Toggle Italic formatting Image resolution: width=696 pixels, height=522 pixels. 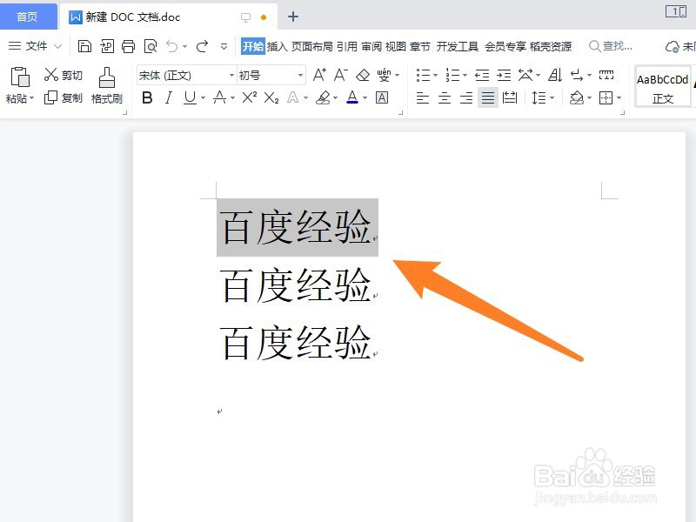click(x=169, y=97)
